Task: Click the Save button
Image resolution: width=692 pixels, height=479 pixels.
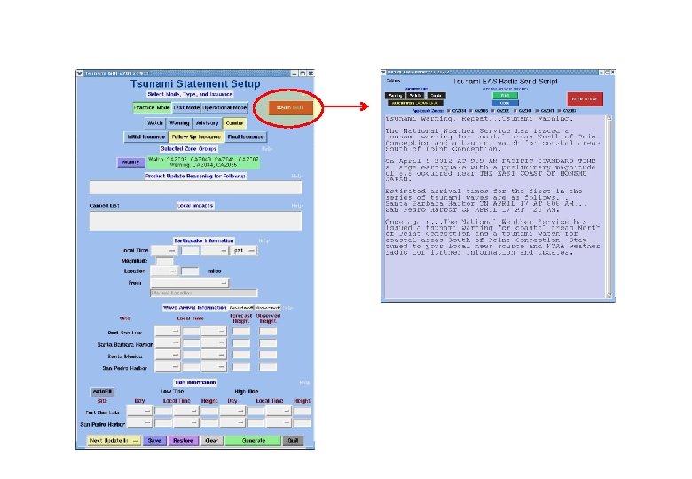Action: [154, 441]
